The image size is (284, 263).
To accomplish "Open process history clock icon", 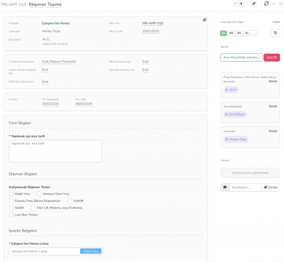I will (275, 33).
